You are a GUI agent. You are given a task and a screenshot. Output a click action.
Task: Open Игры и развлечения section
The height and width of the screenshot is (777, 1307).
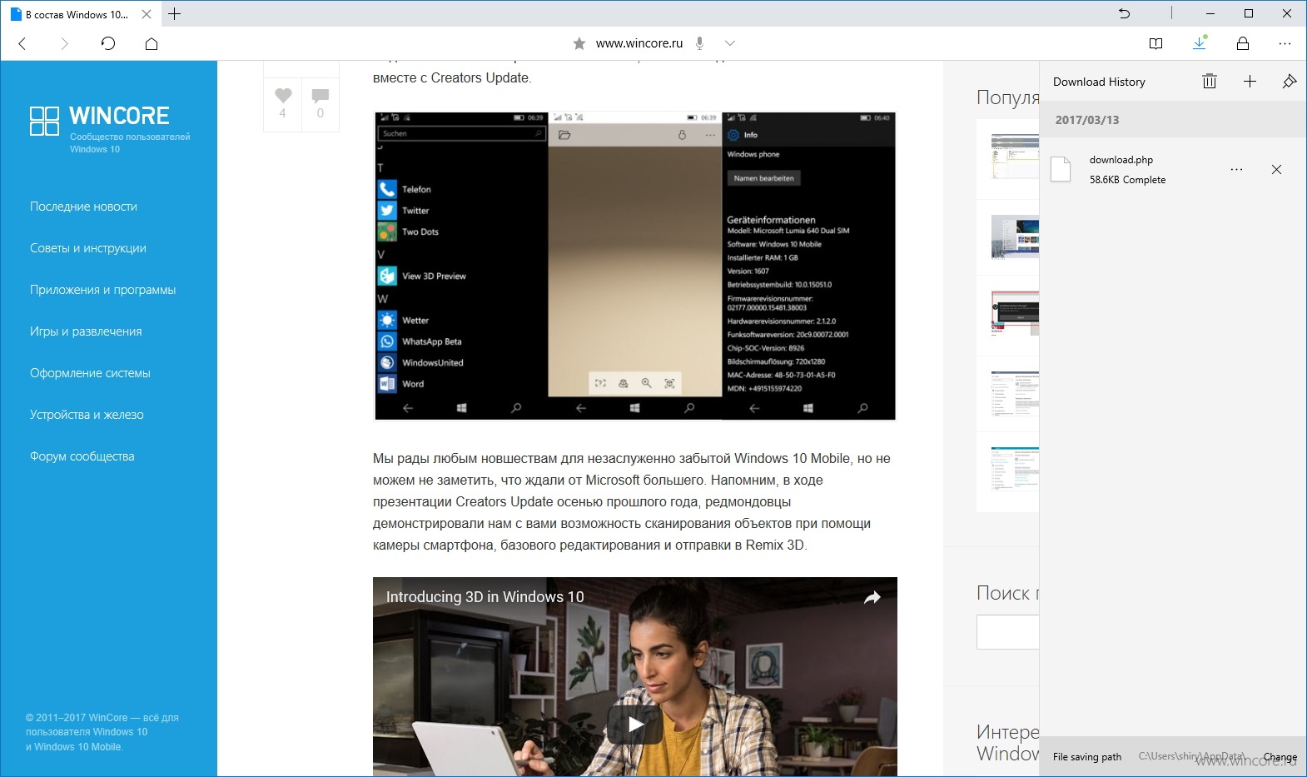pyautogui.click(x=86, y=331)
